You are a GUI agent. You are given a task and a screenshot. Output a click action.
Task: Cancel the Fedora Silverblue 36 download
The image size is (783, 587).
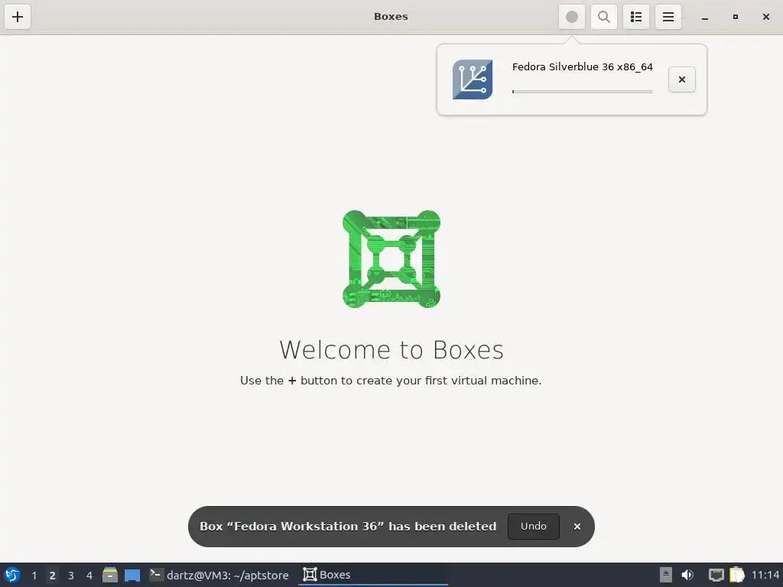(x=681, y=79)
